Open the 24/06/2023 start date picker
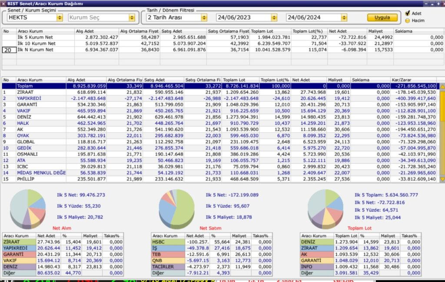Viewport: 445px width, 282px height. click(274, 17)
